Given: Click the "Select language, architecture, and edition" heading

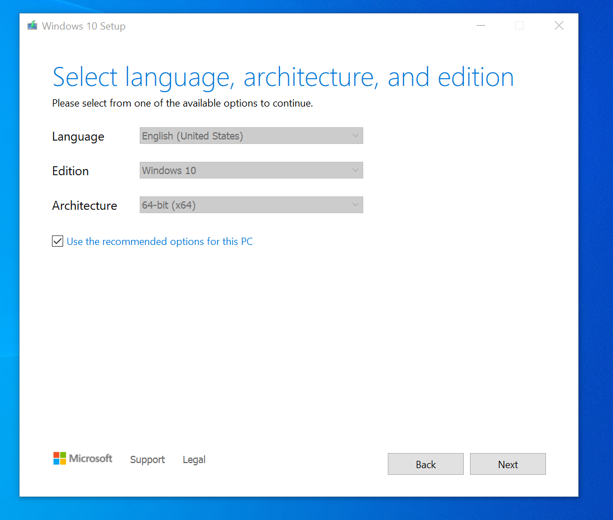Looking at the screenshot, I should coord(283,77).
